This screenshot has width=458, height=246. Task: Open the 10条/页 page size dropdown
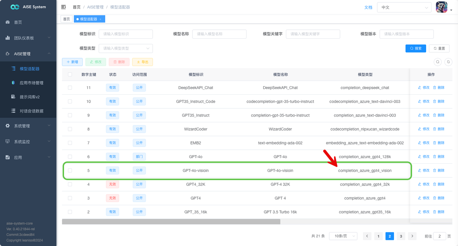click(x=343, y=236)
